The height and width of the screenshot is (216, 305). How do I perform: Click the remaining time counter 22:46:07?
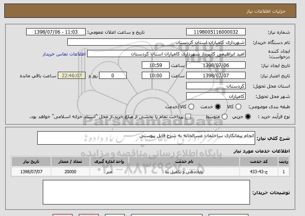[72, 75]
